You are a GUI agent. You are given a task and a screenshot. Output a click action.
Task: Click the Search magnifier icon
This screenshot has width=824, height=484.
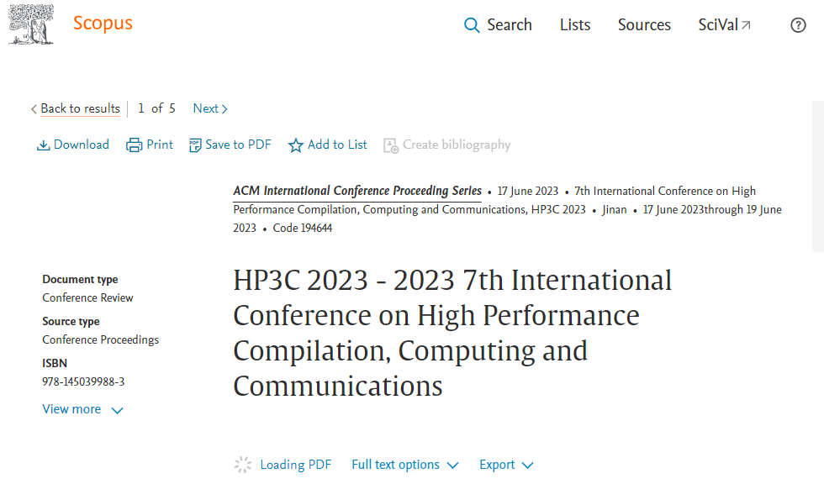pos(472,25)
